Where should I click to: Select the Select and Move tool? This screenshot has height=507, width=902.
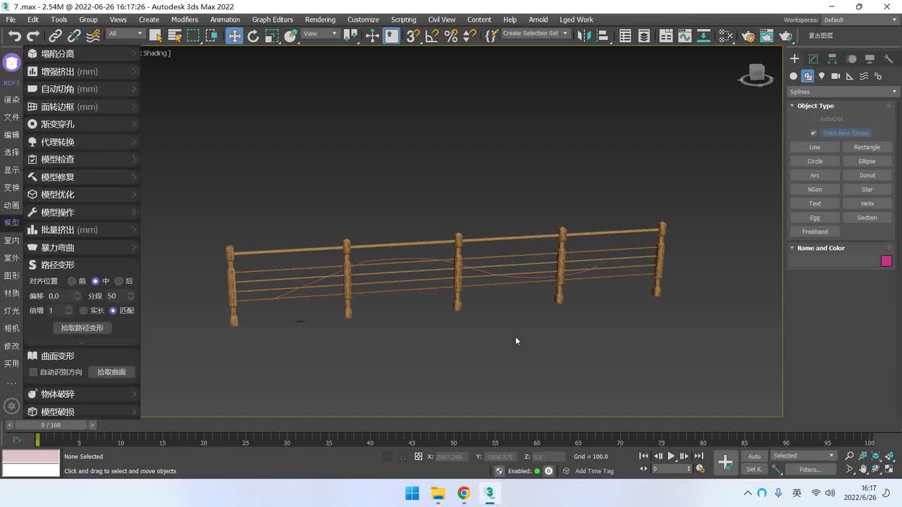click(x=234, y=36)
